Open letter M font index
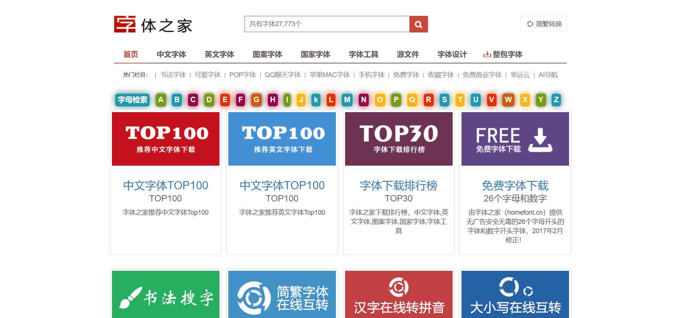This screenshot has width=688, height=318. tap(347, 100)
